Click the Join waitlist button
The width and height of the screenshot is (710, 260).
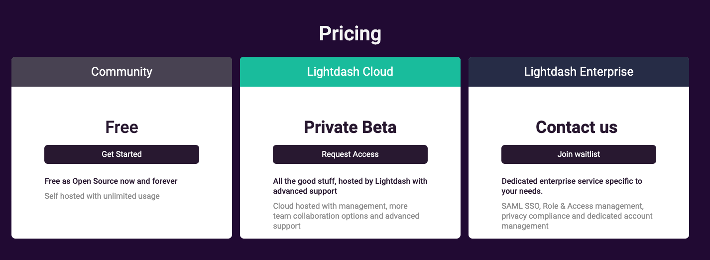click(x=579, y=154)
